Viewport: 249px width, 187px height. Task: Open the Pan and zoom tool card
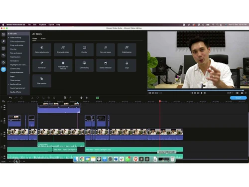106,49
